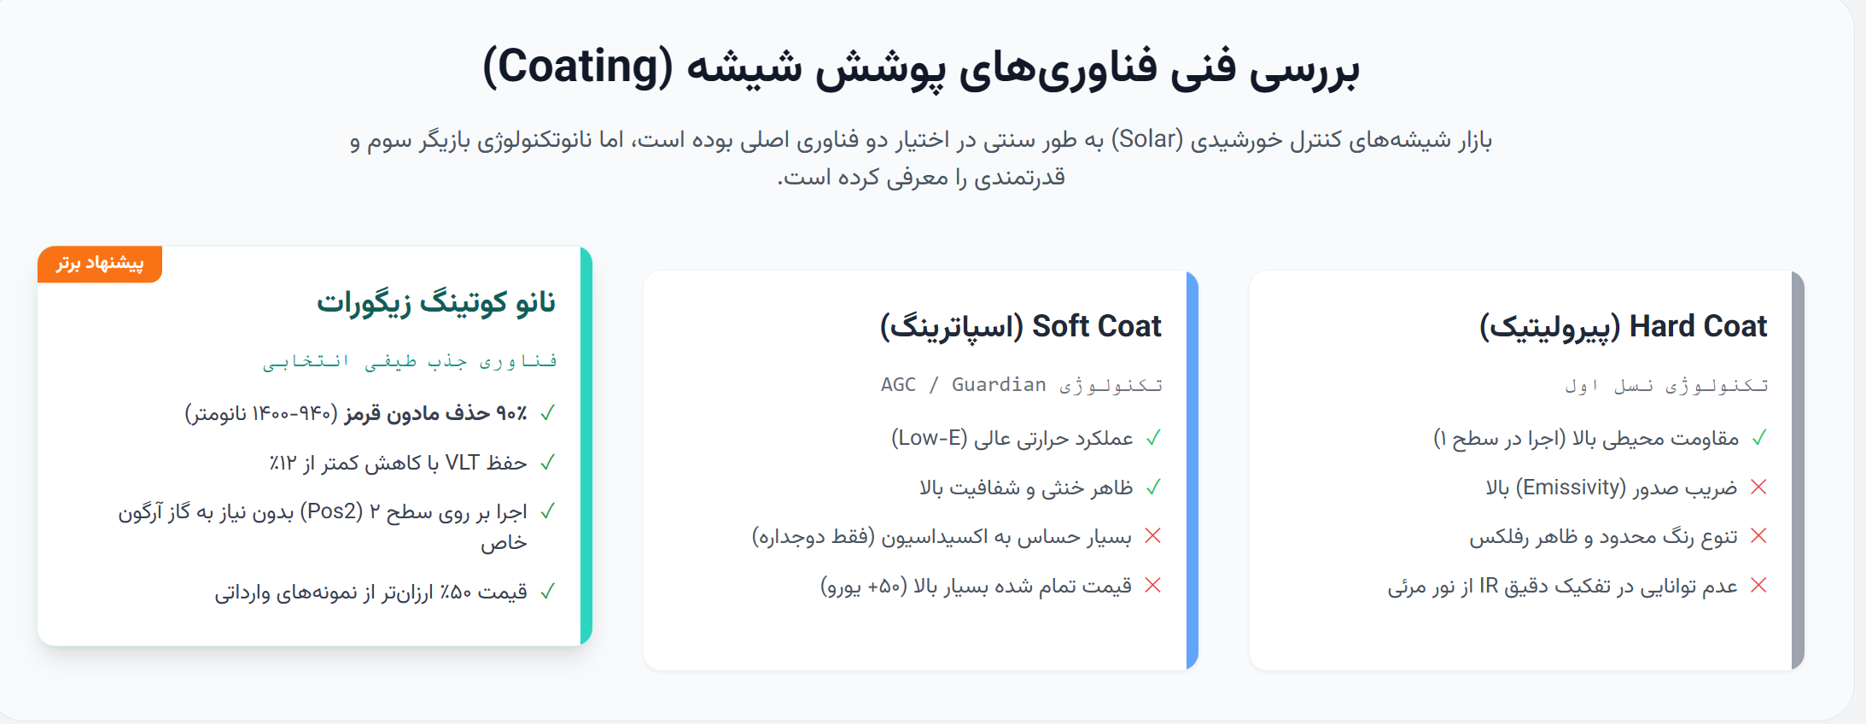Viewport: 1866px width, 724px height.
Task: Click checkmark beside "ظاهر خنثی و شفافیت بالا"
Action: [x=1153, y=488]
